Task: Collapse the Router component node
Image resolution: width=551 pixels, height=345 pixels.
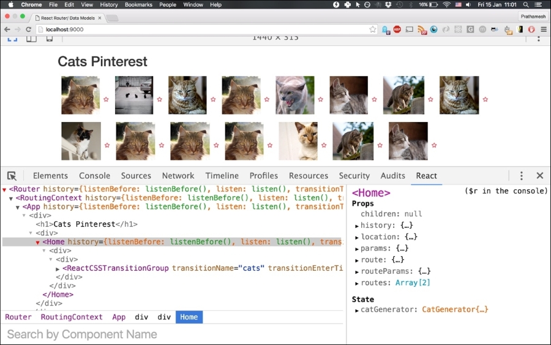Action: tap(4, 190)
